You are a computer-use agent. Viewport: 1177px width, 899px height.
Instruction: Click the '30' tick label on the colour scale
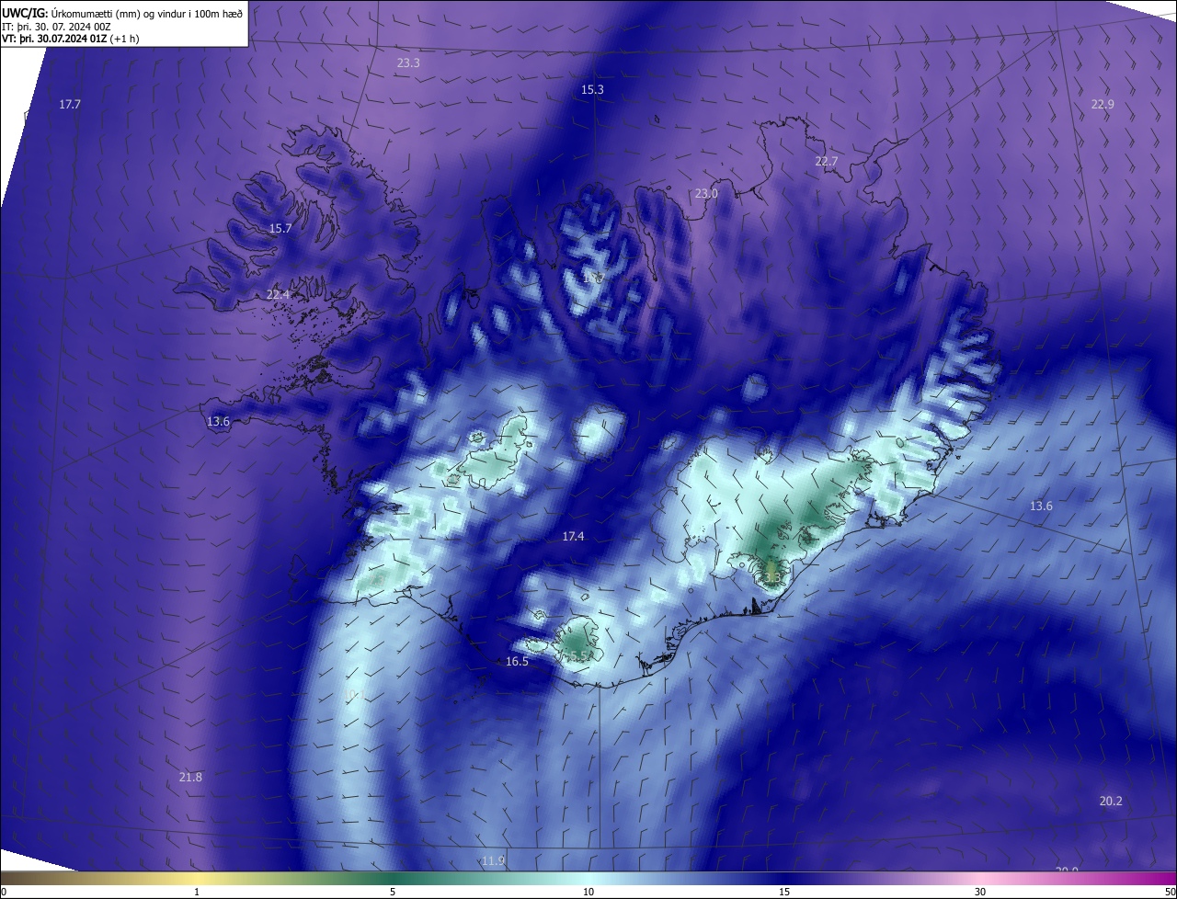coord(980,893)
